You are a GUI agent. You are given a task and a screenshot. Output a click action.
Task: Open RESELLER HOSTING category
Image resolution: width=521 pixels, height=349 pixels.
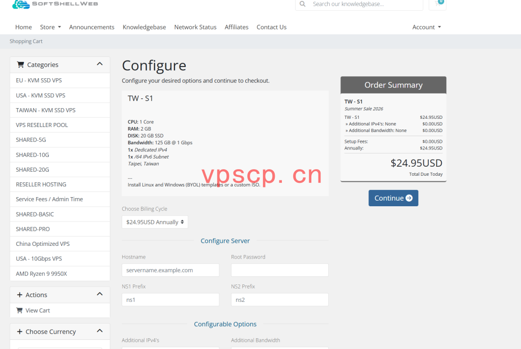coord(60,184)
